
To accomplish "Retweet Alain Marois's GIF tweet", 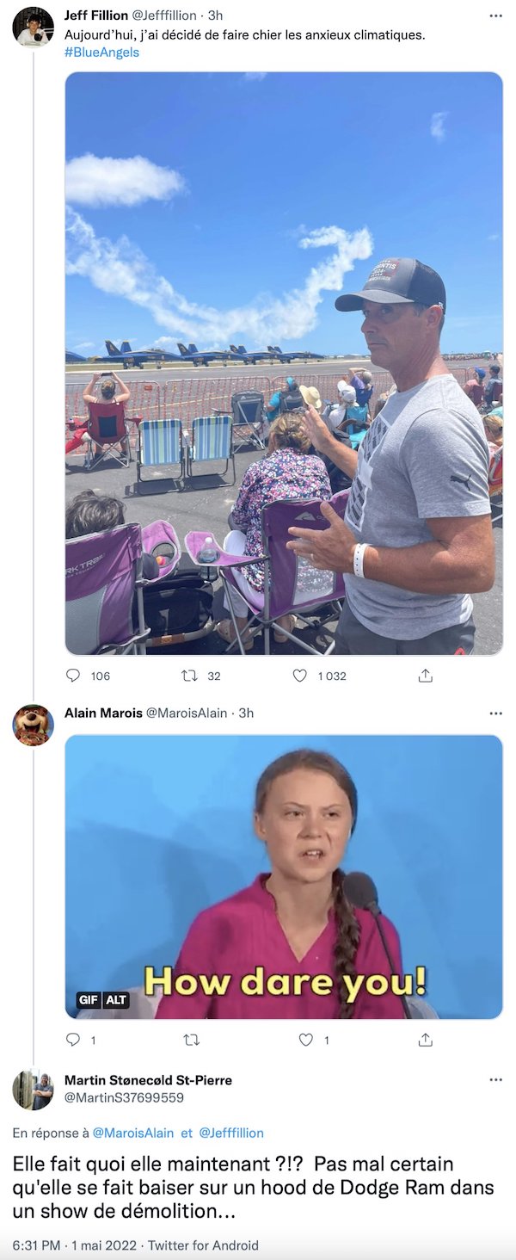I will (x=191, y=1040).
